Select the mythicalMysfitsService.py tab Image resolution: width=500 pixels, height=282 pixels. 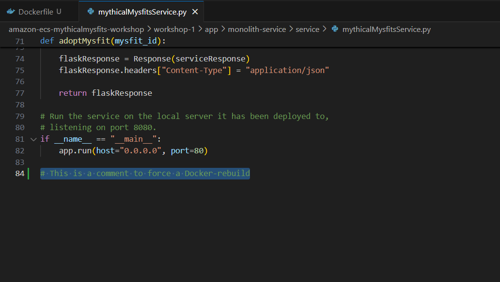[x=142, y=12]
